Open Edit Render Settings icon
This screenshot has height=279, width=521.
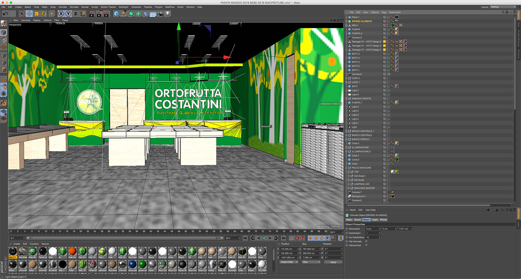coord(106,14)
